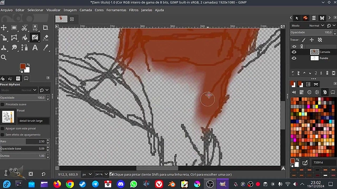Enable the Sem efeito de apagamento checkbox
The height and width of the screenshot is (189, 337).
[x=2, y=135]
